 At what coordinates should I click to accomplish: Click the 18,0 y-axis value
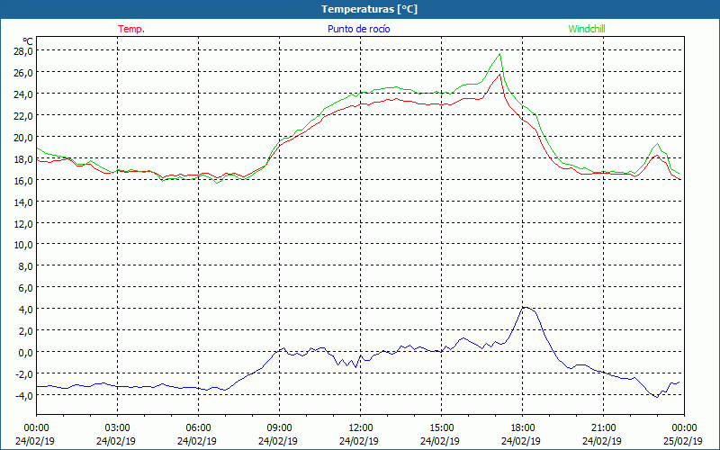point(23,158)
